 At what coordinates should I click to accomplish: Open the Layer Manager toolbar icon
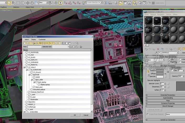116,3
